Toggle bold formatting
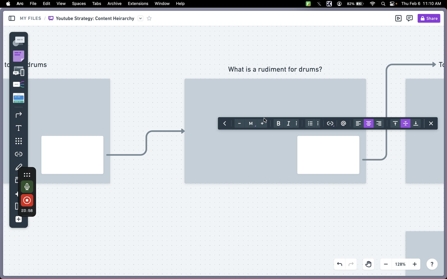Viewport: 447px width, 279px height. click(x=278, y=123)
